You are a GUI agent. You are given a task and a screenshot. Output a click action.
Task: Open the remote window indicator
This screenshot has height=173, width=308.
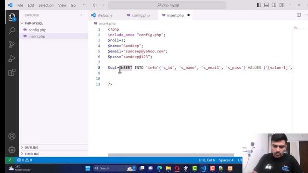(x=10, y=160)
